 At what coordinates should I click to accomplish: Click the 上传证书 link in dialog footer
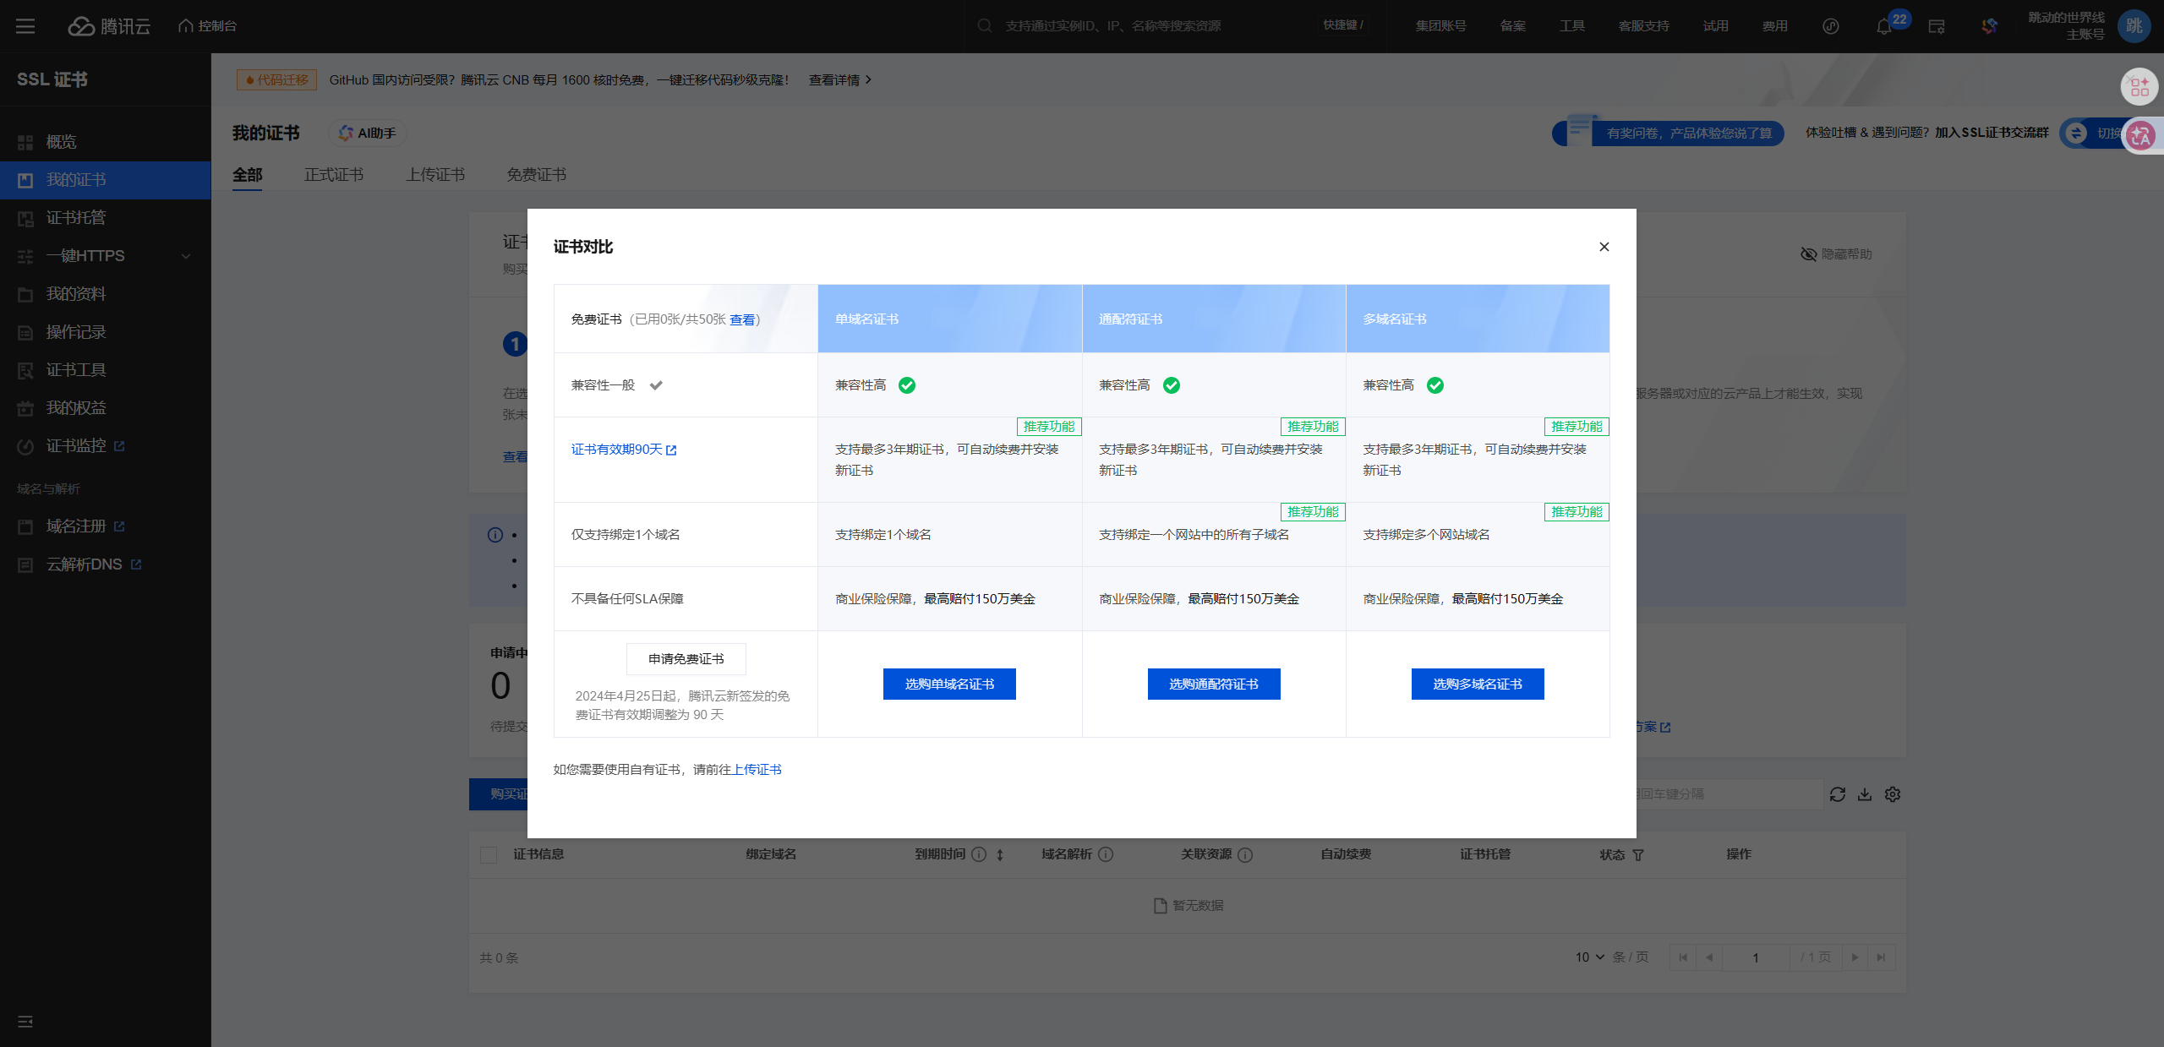pyautogui.click(x=757, y=770)
